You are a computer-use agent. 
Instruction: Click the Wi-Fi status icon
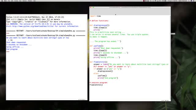pyautogui.click(x=156, y=1)
